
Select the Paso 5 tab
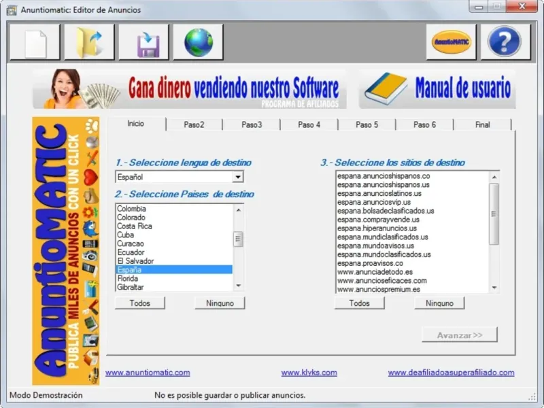tap(367, 124)
